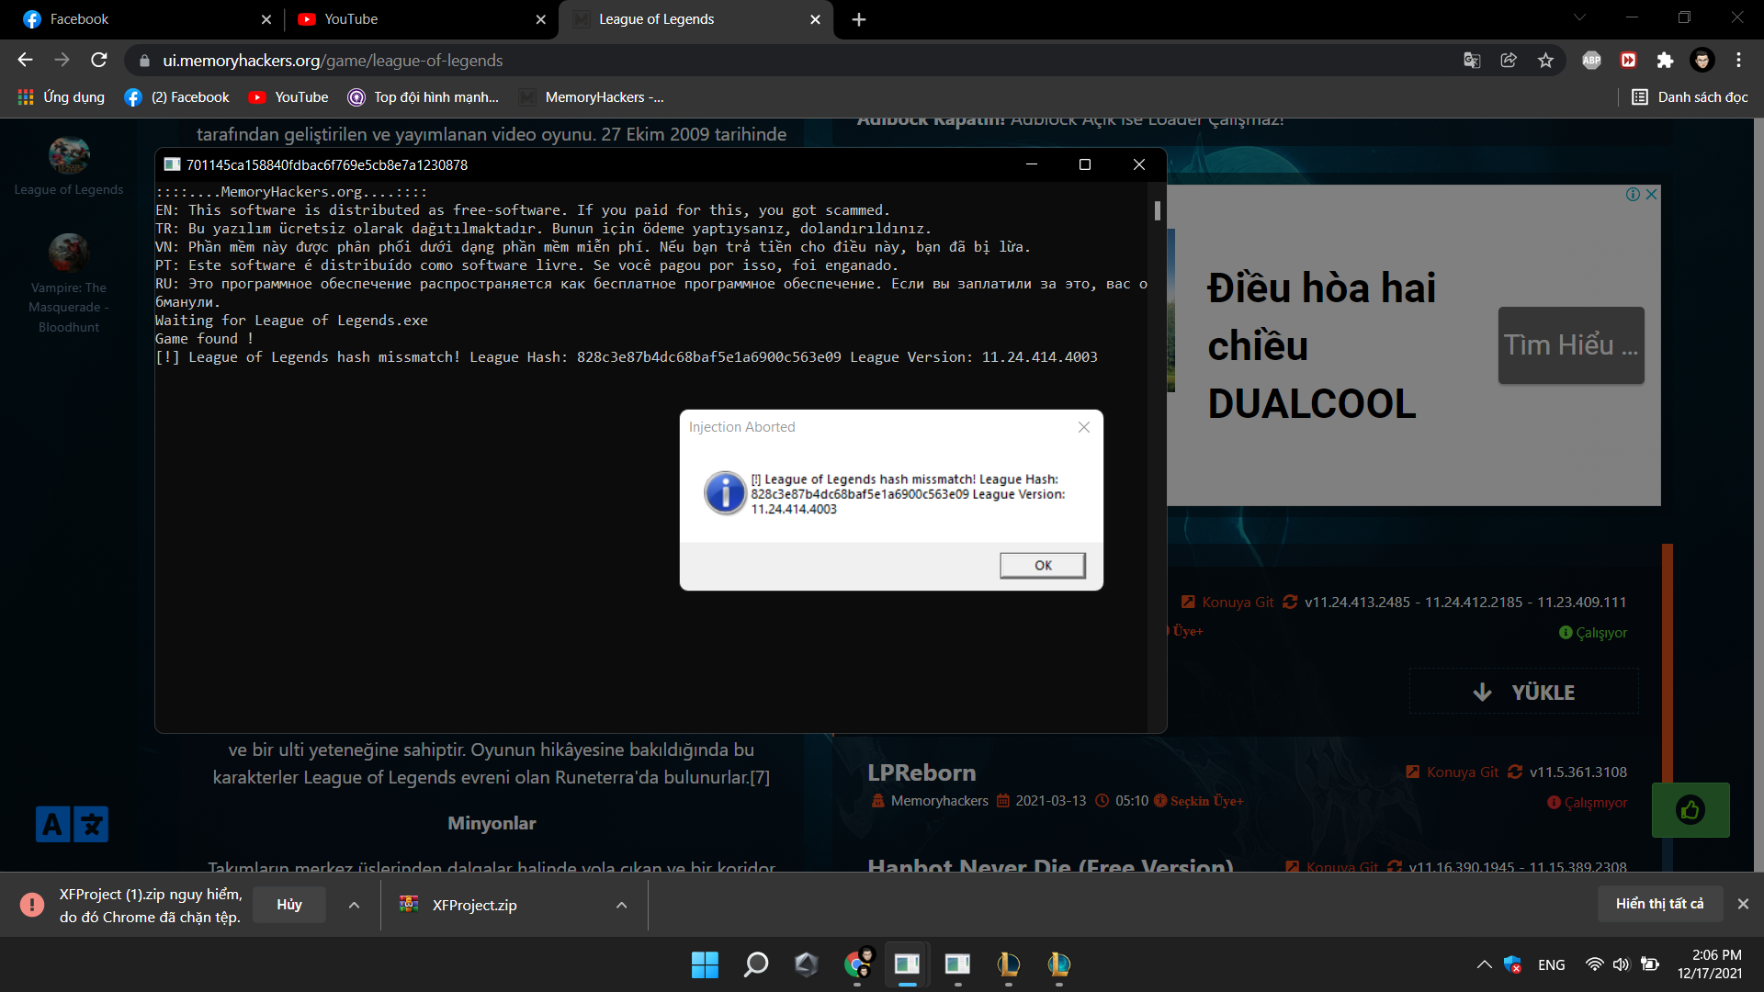Open Google Translate page icon
The height and width of the screenshot is (992, 1764).
point(1472,61)
